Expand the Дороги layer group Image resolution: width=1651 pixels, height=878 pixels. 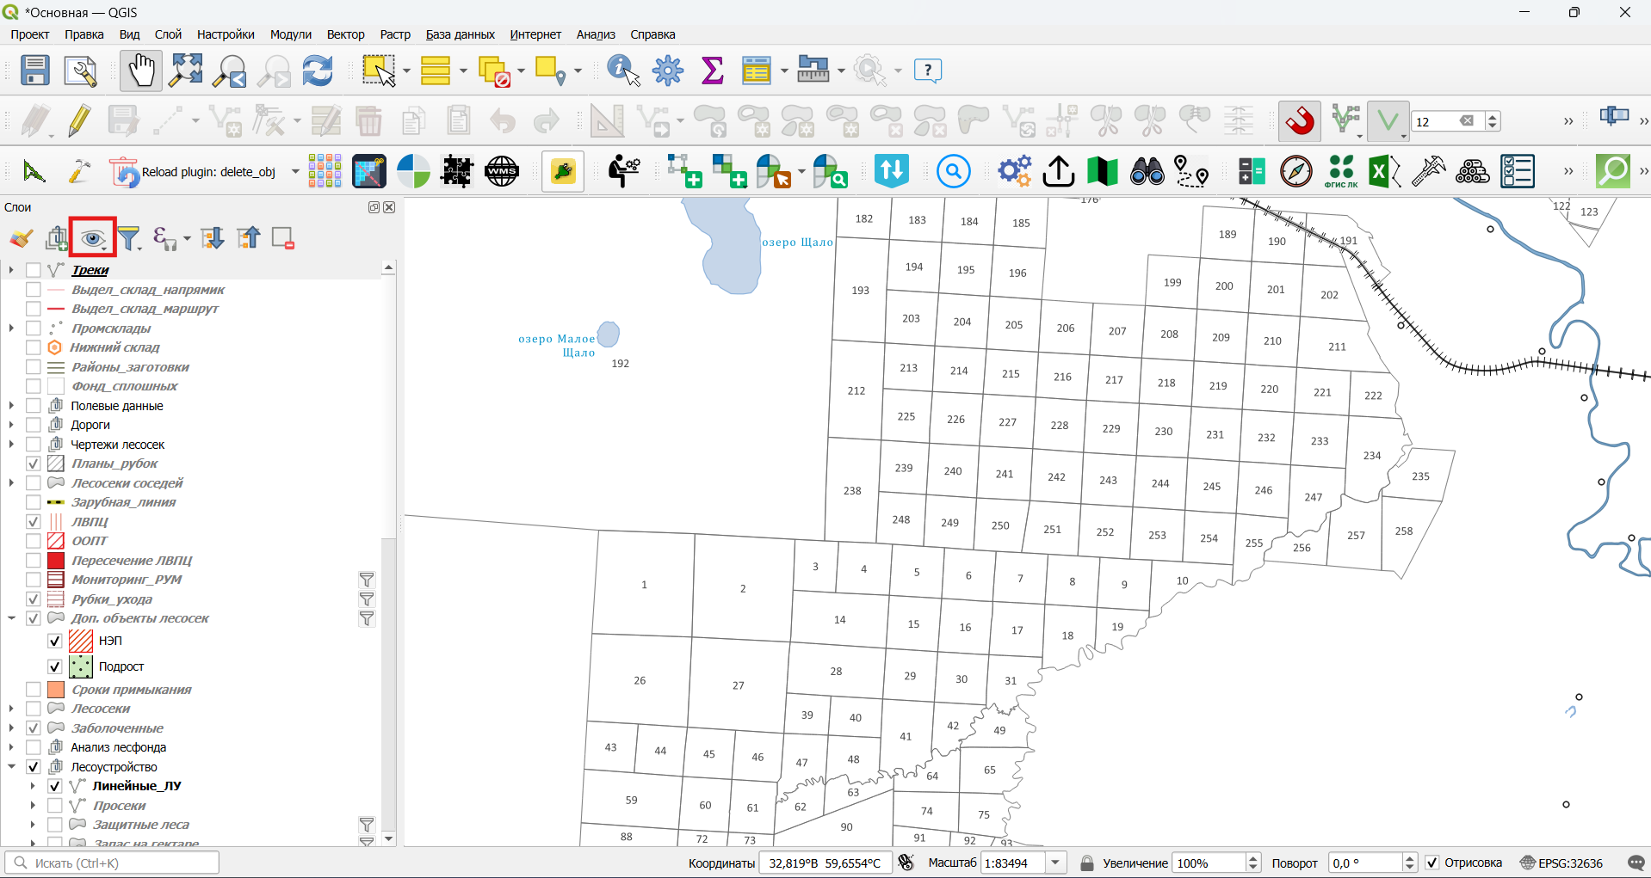[x=11, y=425]
